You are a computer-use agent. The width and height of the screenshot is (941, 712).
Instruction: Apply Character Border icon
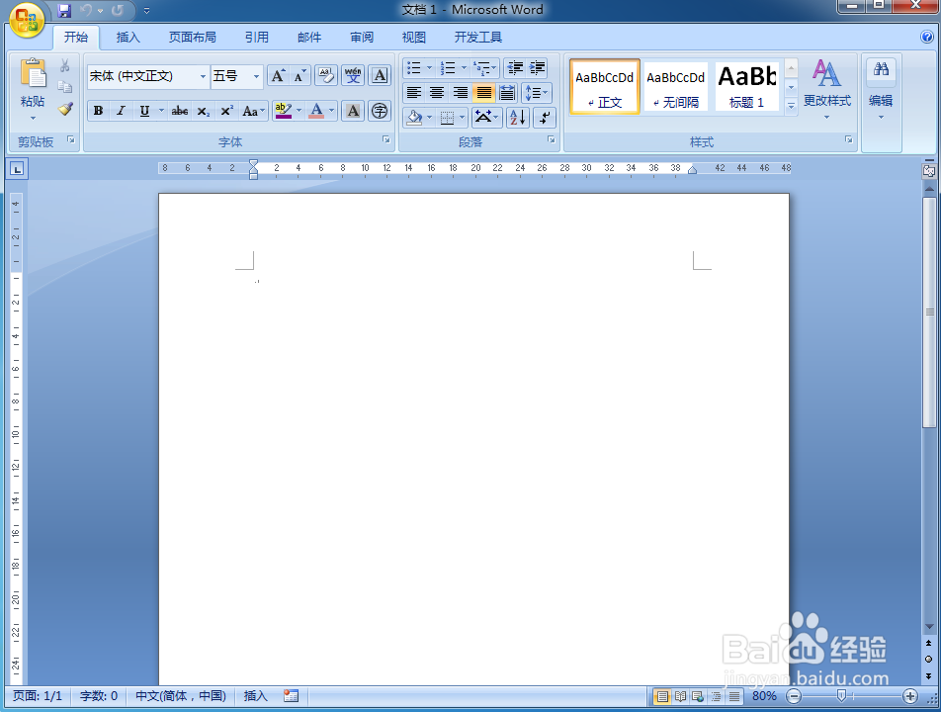point(380,76)
